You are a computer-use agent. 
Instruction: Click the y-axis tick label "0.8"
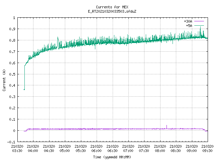coord(12,40)
